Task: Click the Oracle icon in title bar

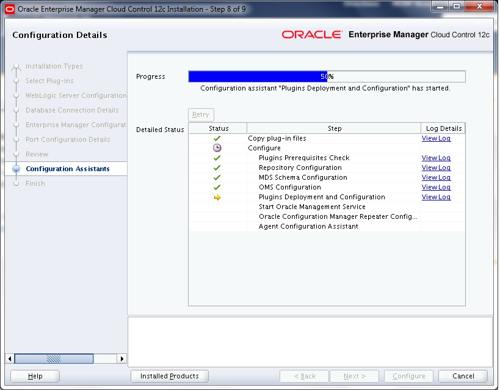Action: tap(10, 9)
